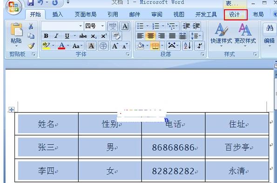The height and width of the screenshot is (183, 277).
Task: Copy selection with the Copy icon
Action: 31,36
